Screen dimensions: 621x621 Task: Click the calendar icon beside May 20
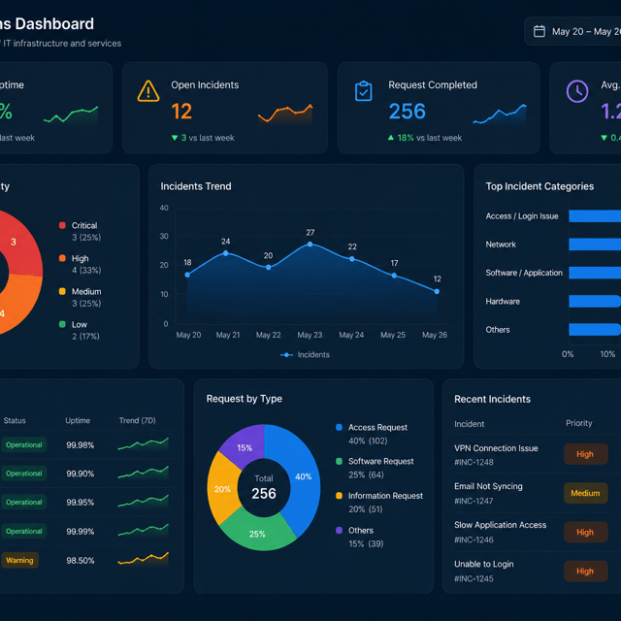tap(539, 31)
